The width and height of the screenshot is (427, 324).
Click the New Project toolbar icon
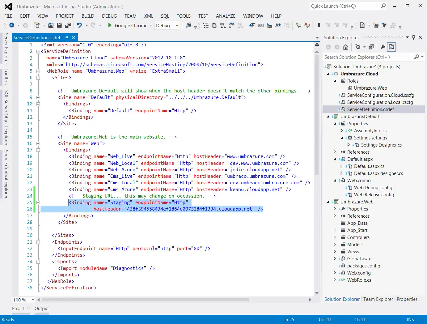(x=37, y=25)
